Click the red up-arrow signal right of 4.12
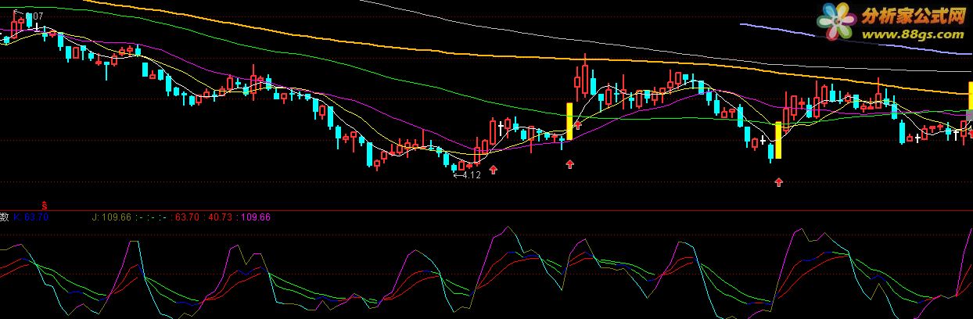The width and height of the screenshot is (973, 319). [x=494, y=168]
